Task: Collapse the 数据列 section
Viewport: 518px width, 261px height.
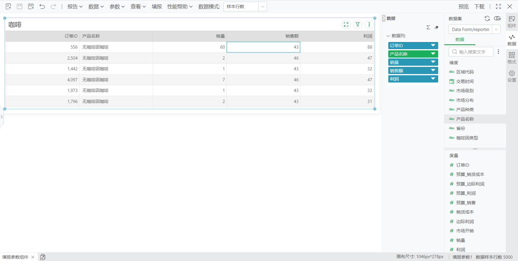Action: click(388, 36)
